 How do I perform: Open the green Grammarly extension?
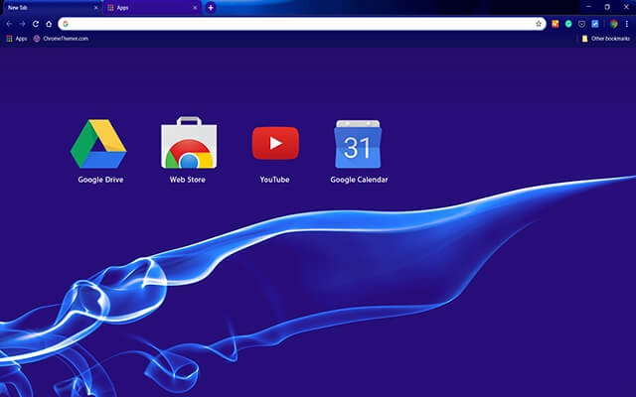click(568, 24)
